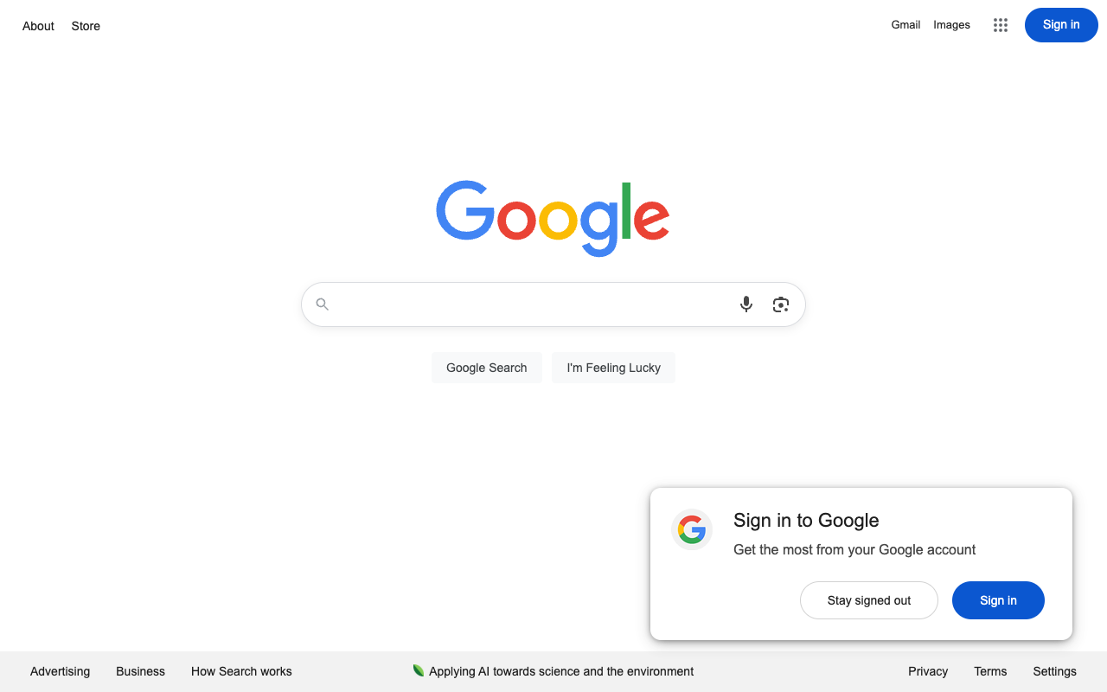Click the green leaf icon in footer
1107x692 pixels.
tap(419, 670)
